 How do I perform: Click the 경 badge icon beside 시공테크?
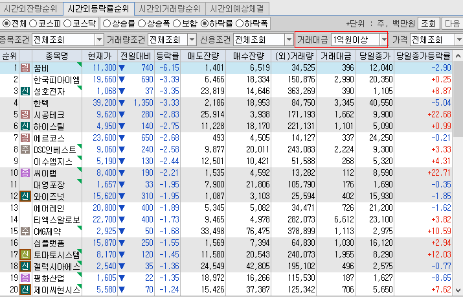click(25, 115)
